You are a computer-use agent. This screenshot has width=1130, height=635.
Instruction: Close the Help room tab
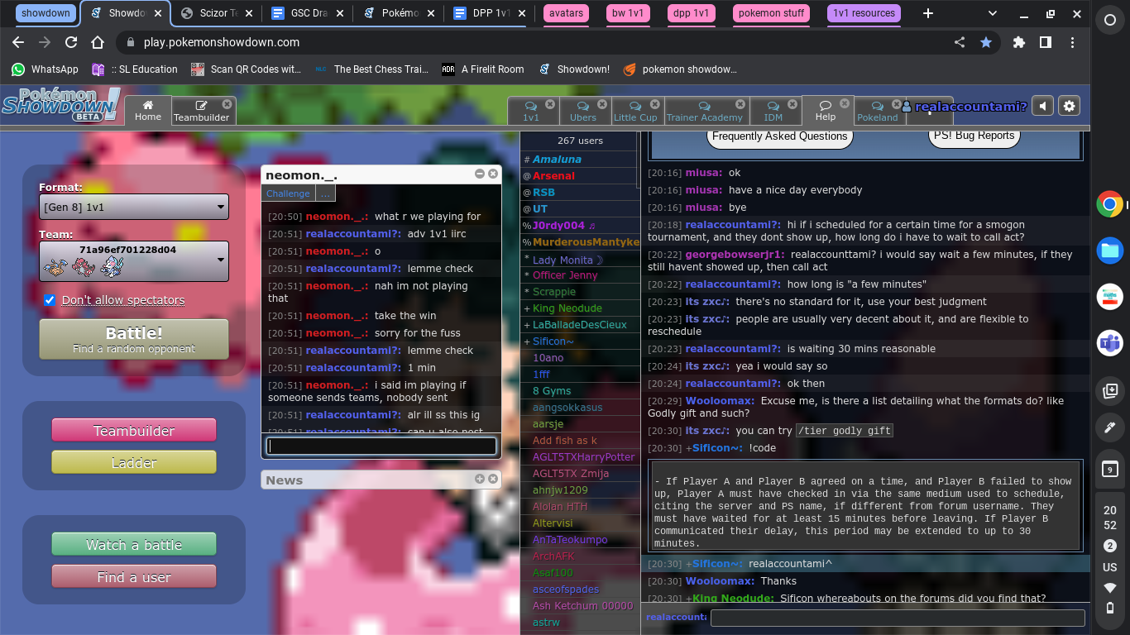pyautogui.click(x=845, y=104)
